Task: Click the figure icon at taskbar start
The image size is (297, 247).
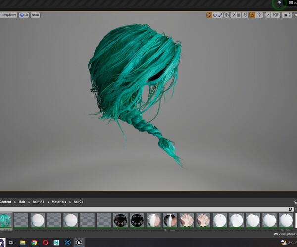Action: [x=2, y=242]
